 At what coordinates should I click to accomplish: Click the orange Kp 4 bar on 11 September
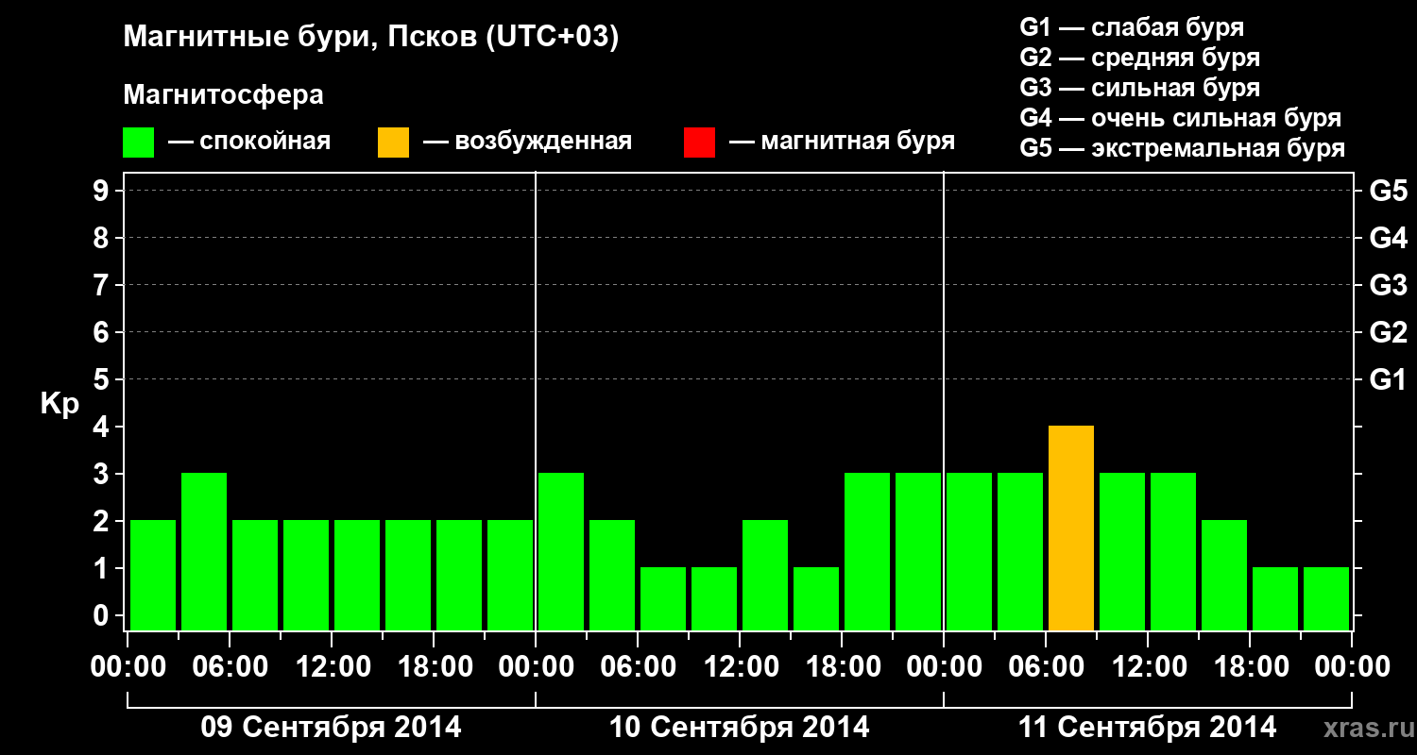(x=1071, y=528)
